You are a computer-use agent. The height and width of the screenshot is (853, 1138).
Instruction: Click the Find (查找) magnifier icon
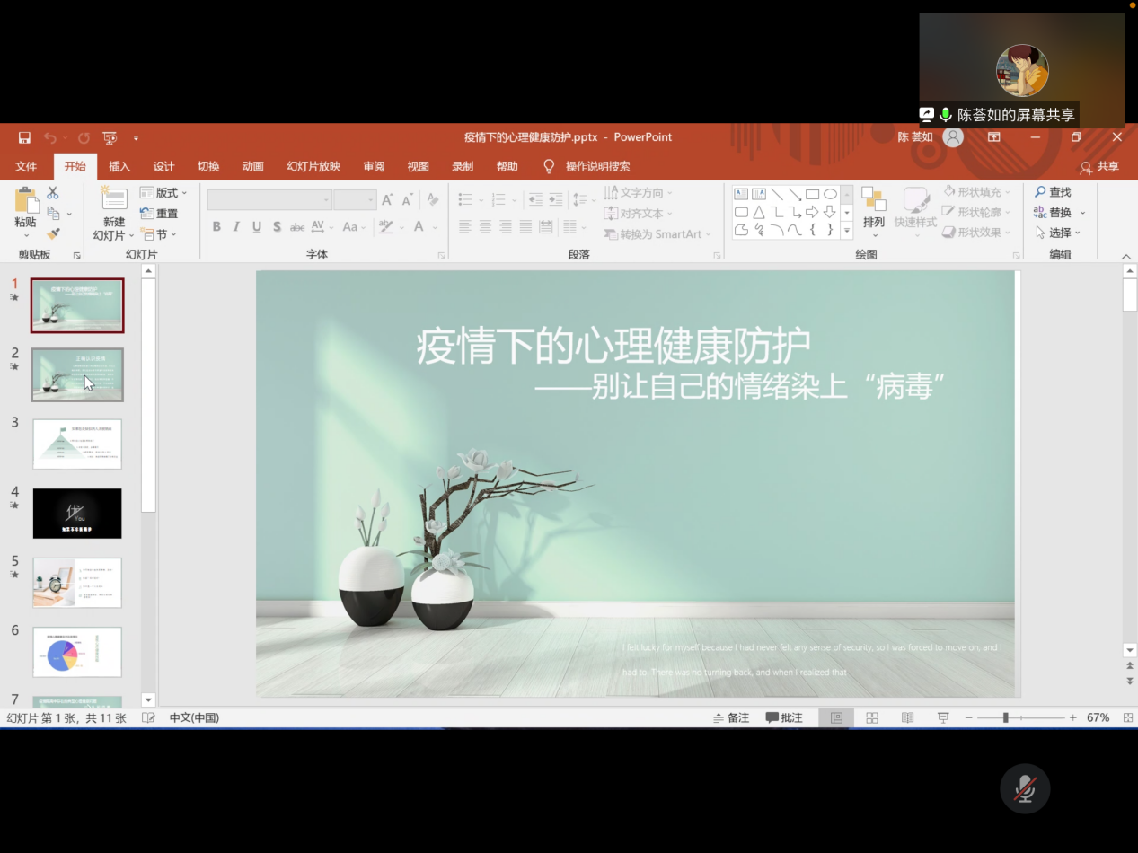[1041, 192]
